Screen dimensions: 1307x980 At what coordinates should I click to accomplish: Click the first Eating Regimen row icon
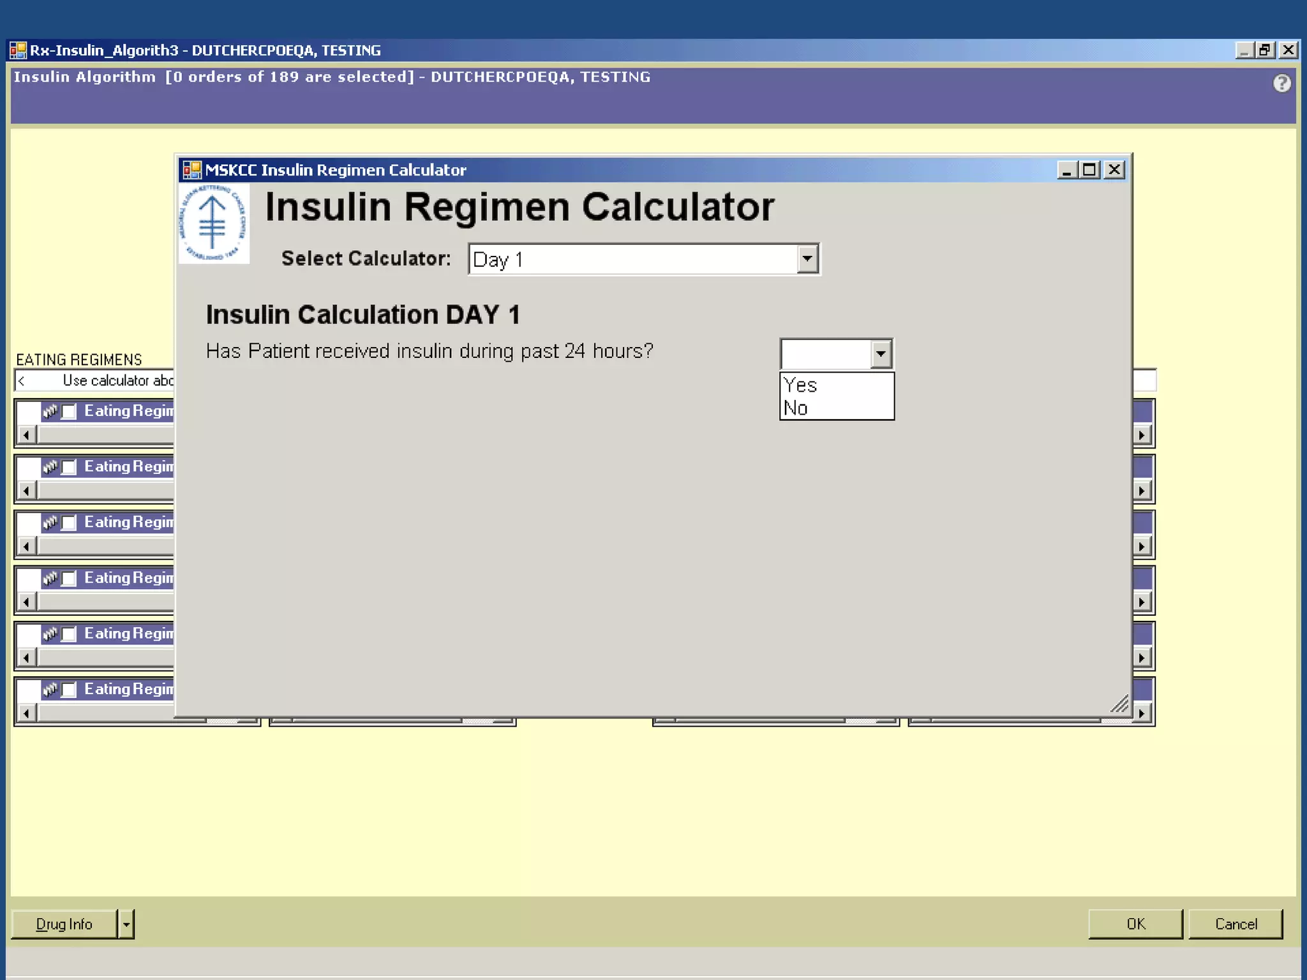[50, 412]
